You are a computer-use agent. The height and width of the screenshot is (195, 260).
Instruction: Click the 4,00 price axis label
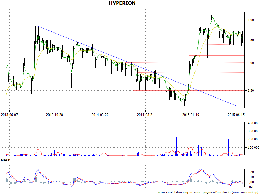pos(251,20)
